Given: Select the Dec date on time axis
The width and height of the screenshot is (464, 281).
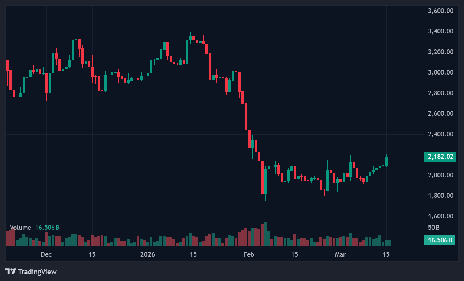Looking at the screenshot, I should click(x=46, y=254).
